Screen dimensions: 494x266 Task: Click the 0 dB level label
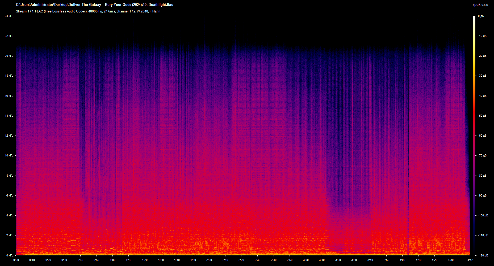coord(481,16)
